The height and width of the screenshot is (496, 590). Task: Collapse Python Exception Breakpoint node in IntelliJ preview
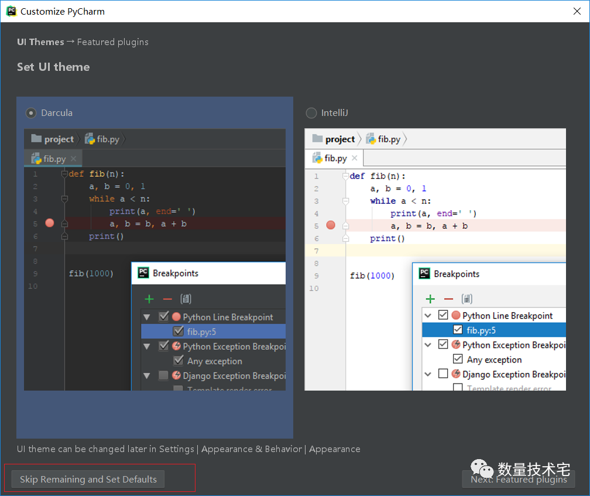coord(429,345)
